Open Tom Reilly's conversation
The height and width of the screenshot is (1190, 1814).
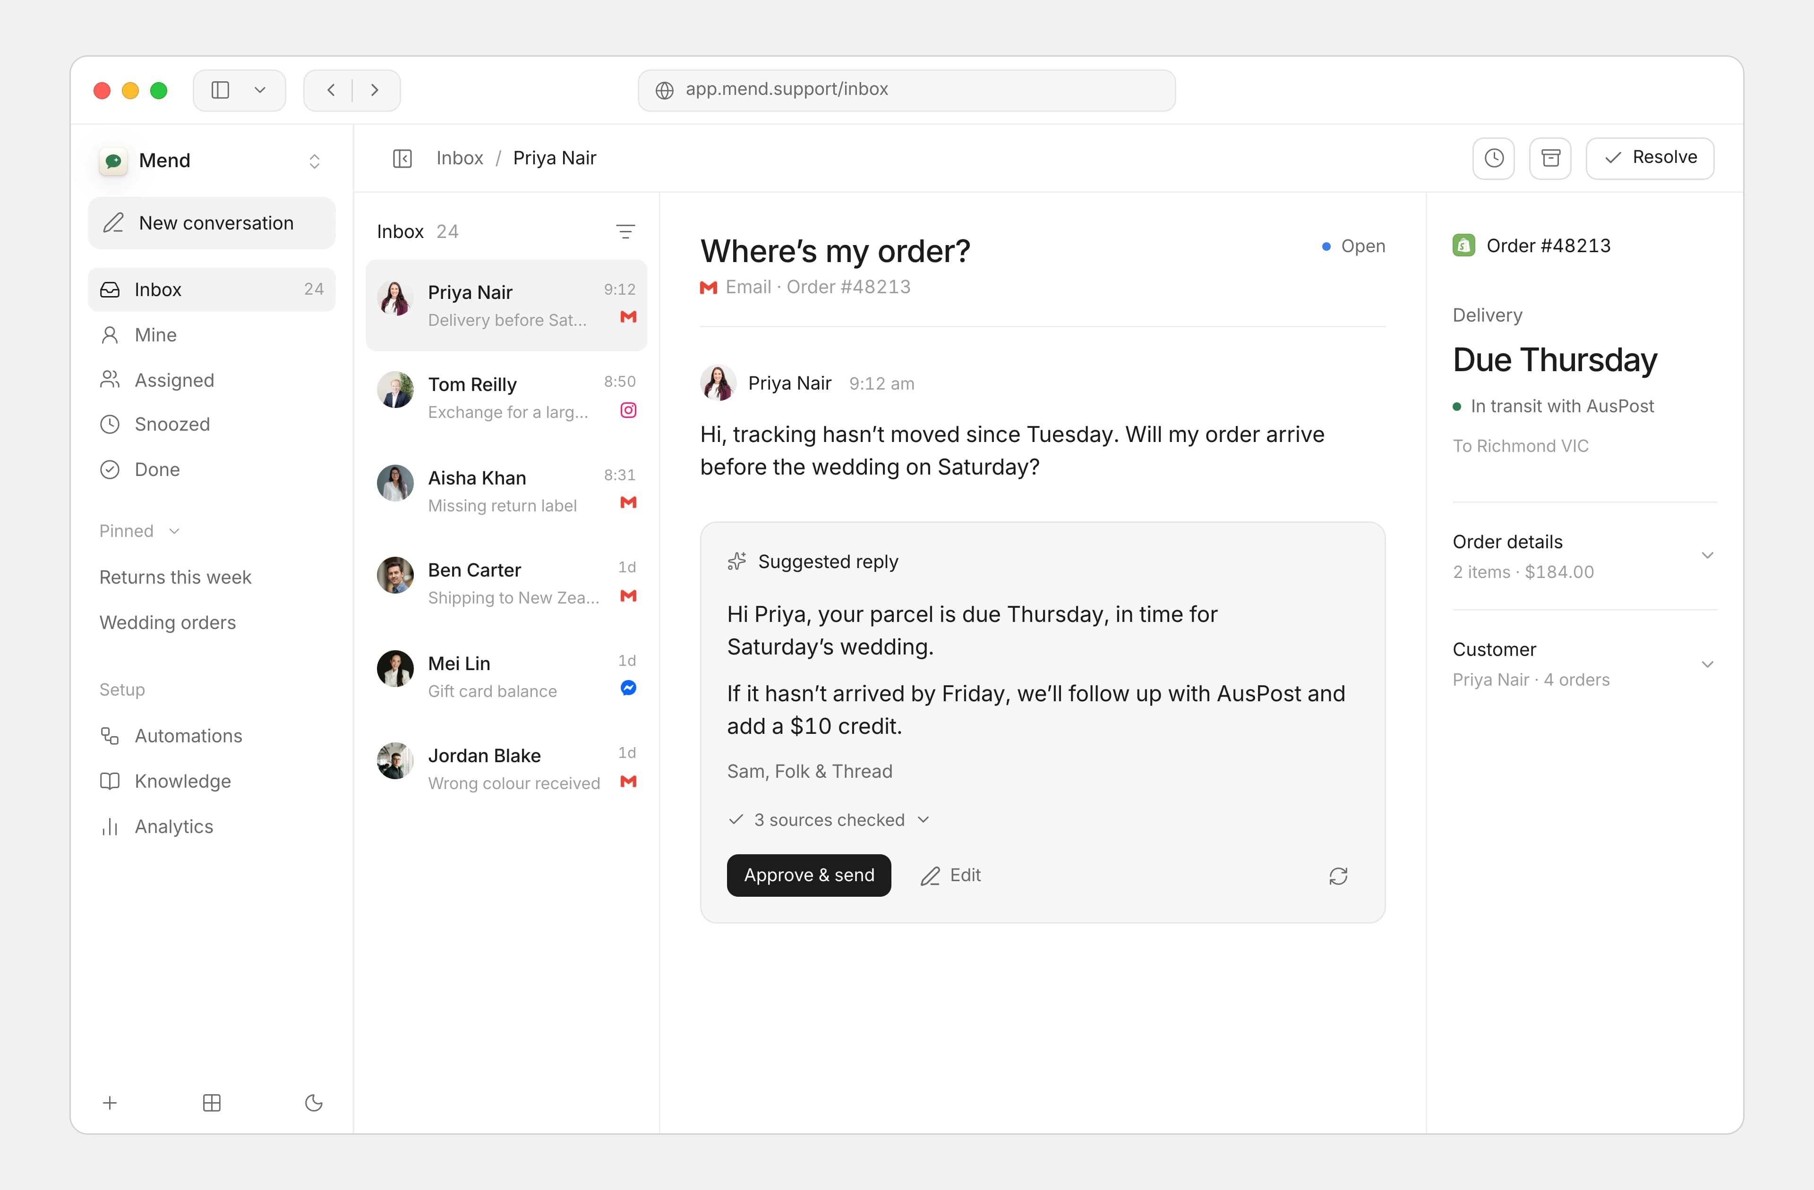point(506,398)
